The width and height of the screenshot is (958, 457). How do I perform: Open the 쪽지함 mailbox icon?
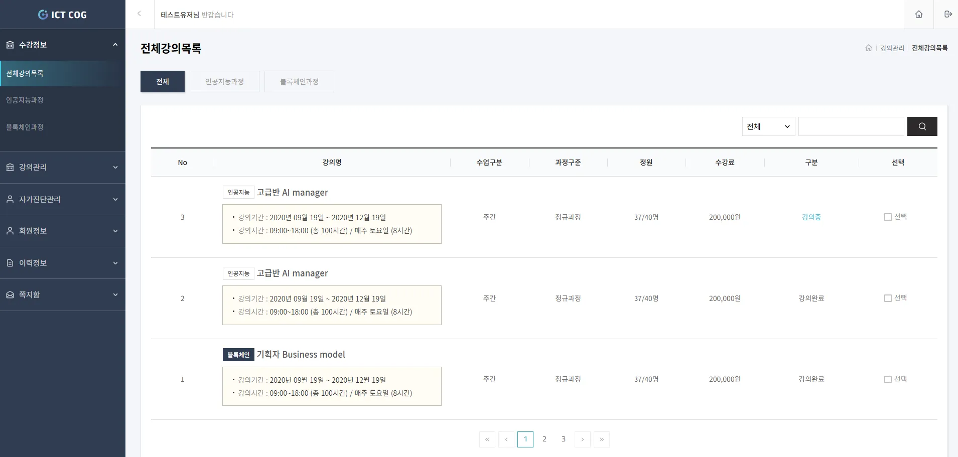coord(10,294)
